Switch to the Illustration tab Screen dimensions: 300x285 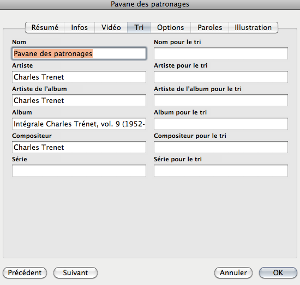click(253, 28)
